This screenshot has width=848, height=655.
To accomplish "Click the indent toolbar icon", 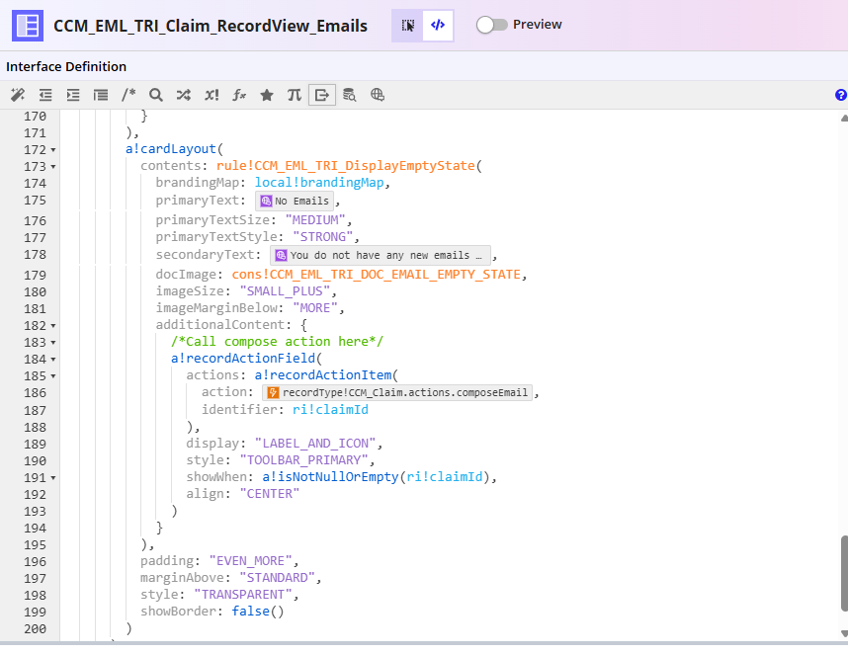I will (x=73, y=95).
